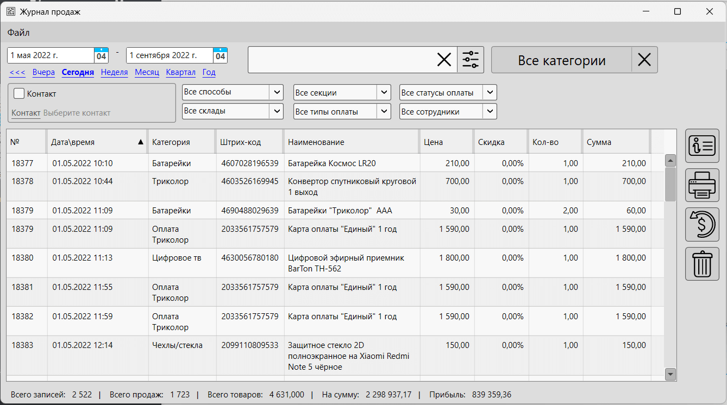The height and width of the screenshot is (405, 727).
Task: Expand the Все сотрудники dropdown
Action: [x=490, y=111]
